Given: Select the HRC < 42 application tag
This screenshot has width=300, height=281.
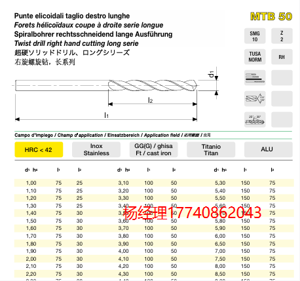Looking at the screenshot, I should click(39, 149).
